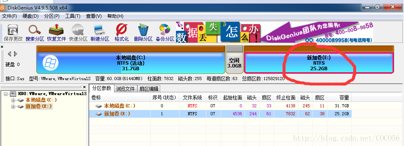The image size is (404, 146).
Task: Go to previous disk with left arrow
Action: [x=9, y=54]
